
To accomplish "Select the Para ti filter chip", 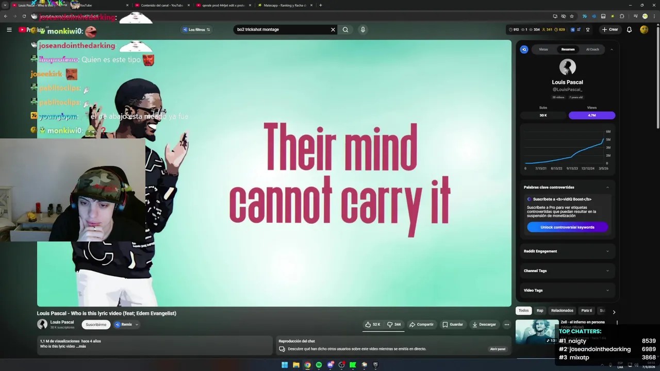I will 587,311.
